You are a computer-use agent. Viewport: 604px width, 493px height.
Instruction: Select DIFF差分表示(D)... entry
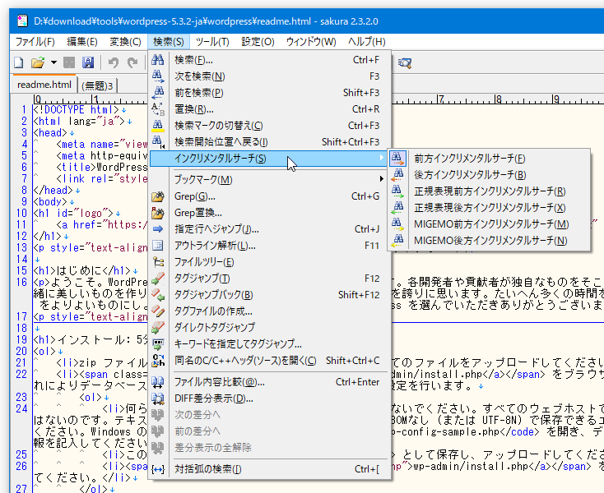click(x=268, y=399)
